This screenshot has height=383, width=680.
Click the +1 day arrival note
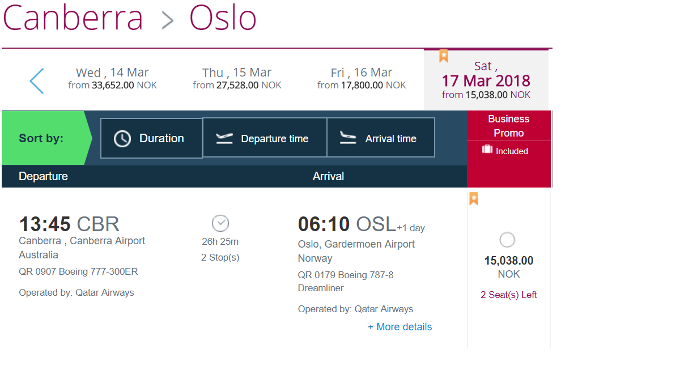pos(411,228)
